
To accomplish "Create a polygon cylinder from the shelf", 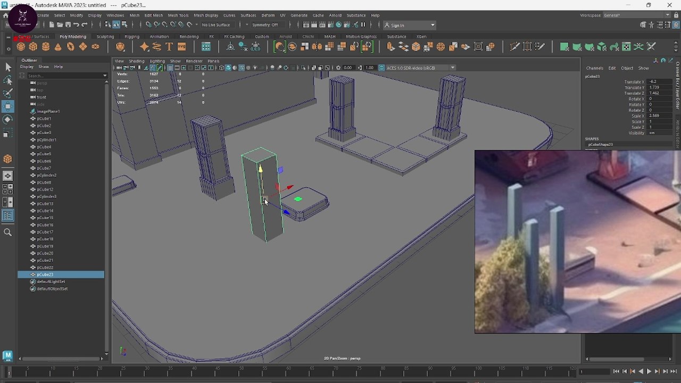I will pos(46,47).
